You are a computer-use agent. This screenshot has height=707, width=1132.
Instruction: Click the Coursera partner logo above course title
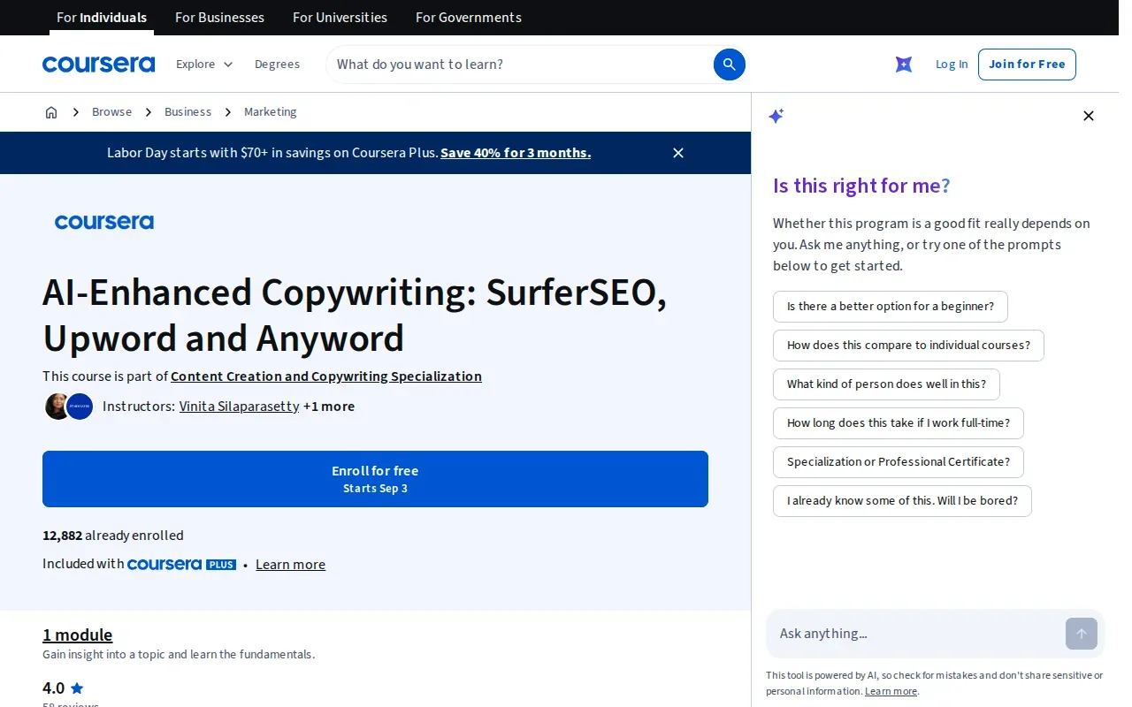104,222
